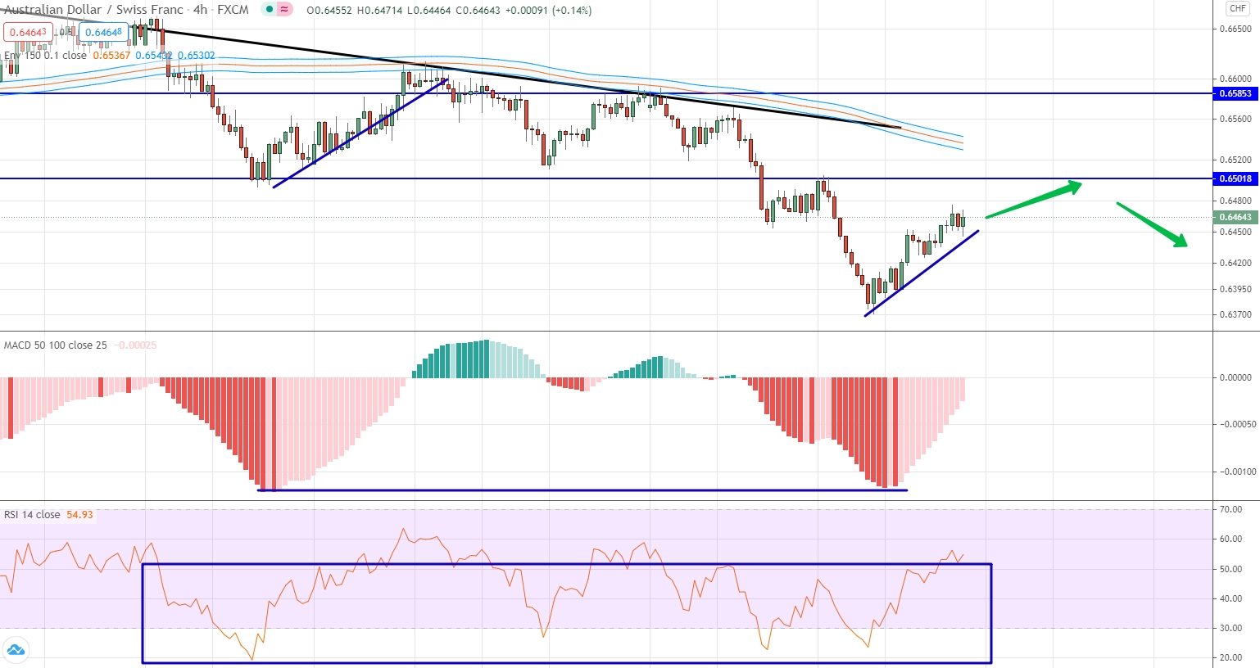This screenshot has width=1260, height=668.
Task: Click the MACD -0.00100 scale label
Action: click(x=1236, y=472)
